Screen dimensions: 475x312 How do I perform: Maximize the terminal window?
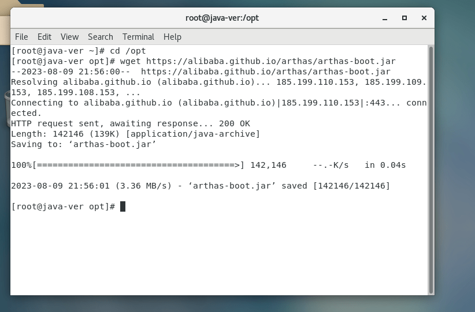point(405,18)
